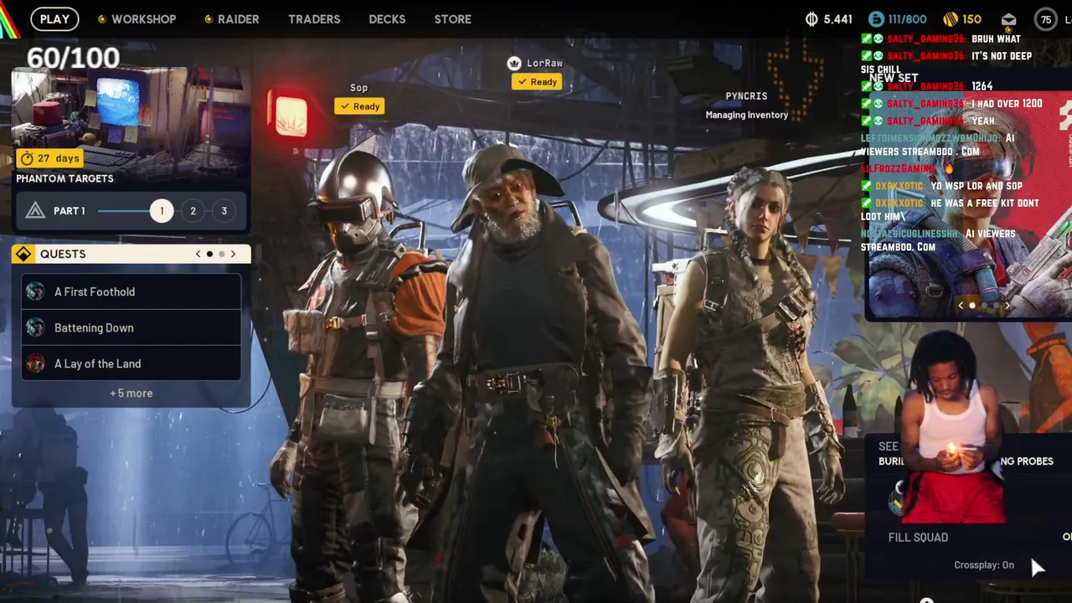Toggle the Crossplay: On setting
The image size is (1072, 603).
click(x=984, y=565)
